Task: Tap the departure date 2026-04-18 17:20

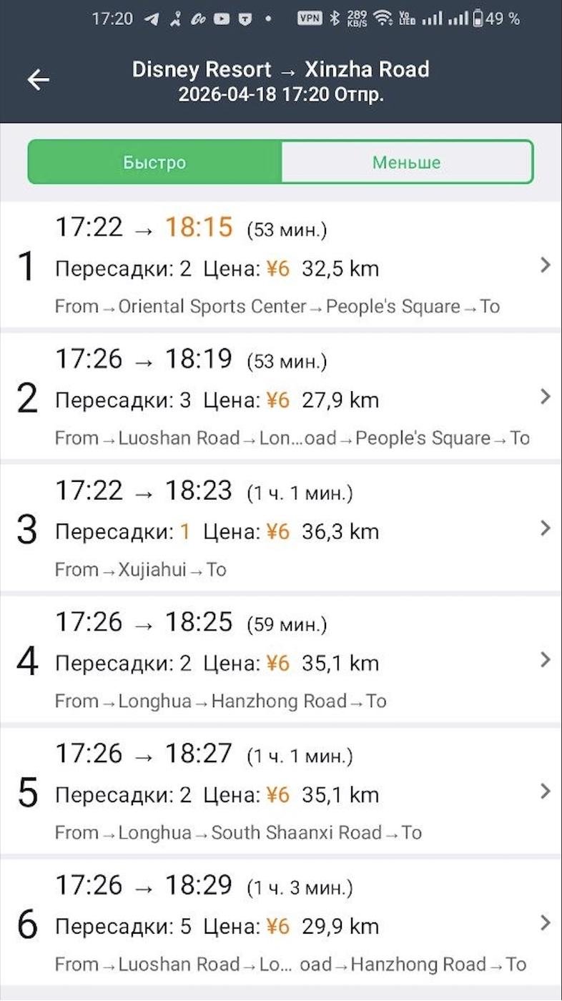Action: click(280, 94)
